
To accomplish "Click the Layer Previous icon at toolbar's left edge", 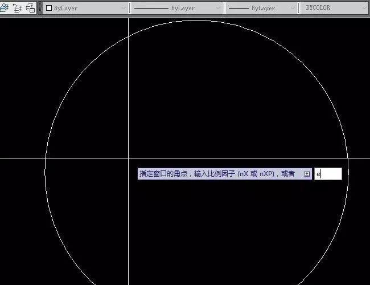I will tap(5, 8).
